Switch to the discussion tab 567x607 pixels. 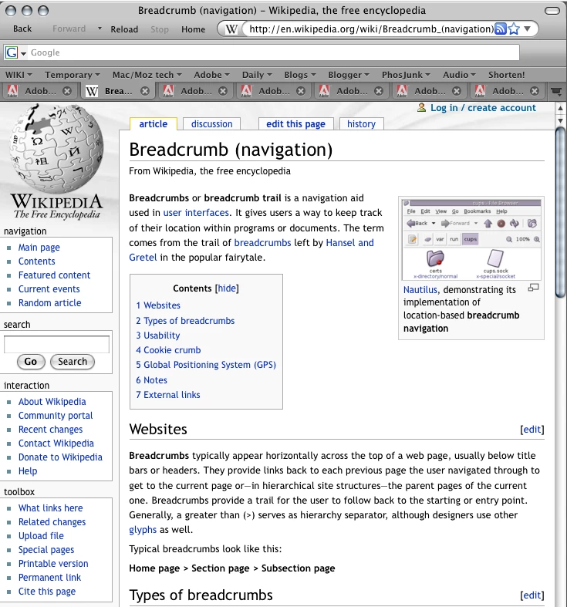[x=212, y=124]
